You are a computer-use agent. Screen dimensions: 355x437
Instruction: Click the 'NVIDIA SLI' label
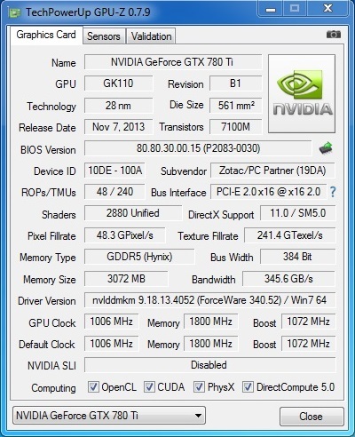click(51, 366)
